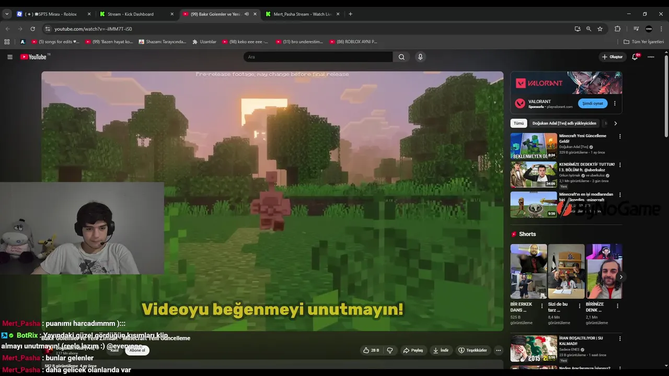Open options for Minecraft Yeni Güncelleme Geldi

[620, 136]
